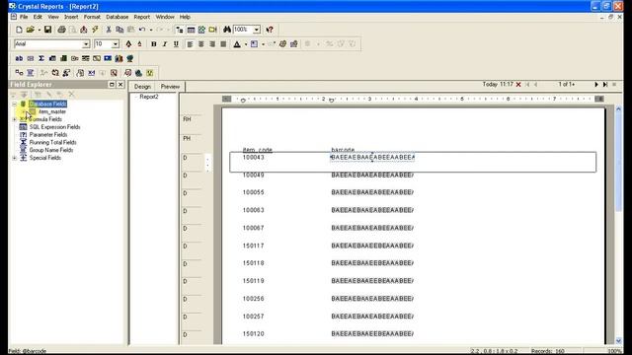Viewport: 632px width, 355px height.
Task: Click the New report icon
Action: tap(19, 30)
